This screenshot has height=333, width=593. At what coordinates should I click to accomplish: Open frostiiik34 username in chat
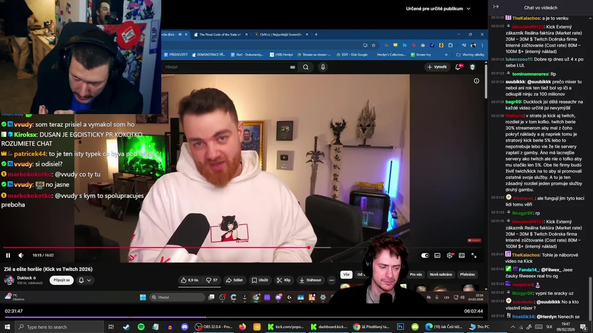[524, 317]
